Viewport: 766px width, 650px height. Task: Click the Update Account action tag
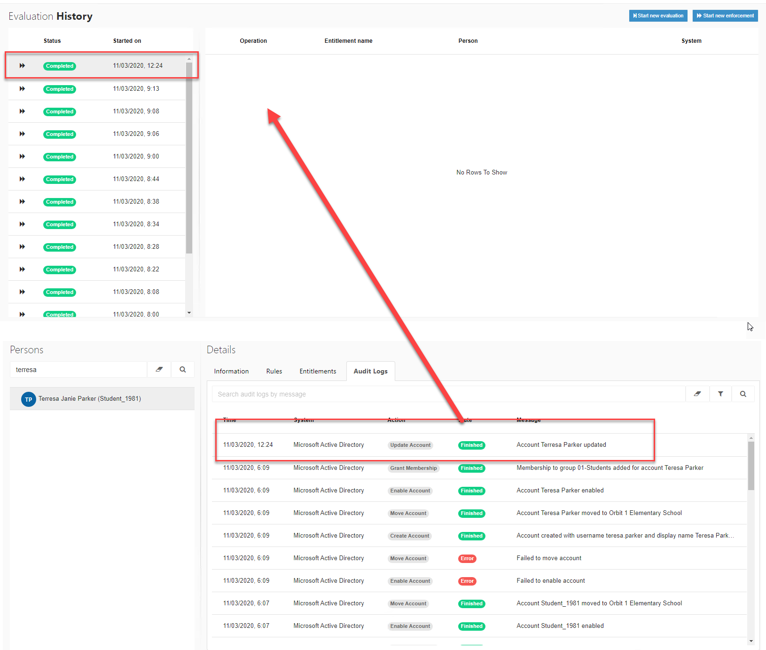[410, 445]
